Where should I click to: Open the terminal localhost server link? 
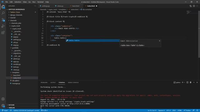(x=80, y=104)
